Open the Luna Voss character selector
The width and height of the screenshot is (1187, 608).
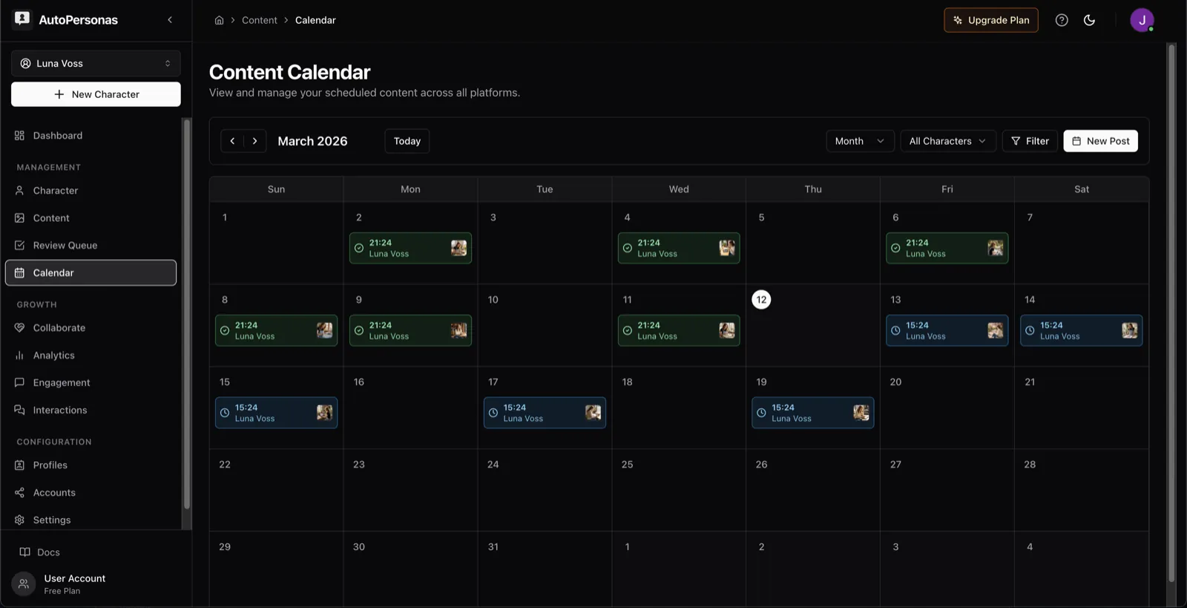click(x=96, y=63)
